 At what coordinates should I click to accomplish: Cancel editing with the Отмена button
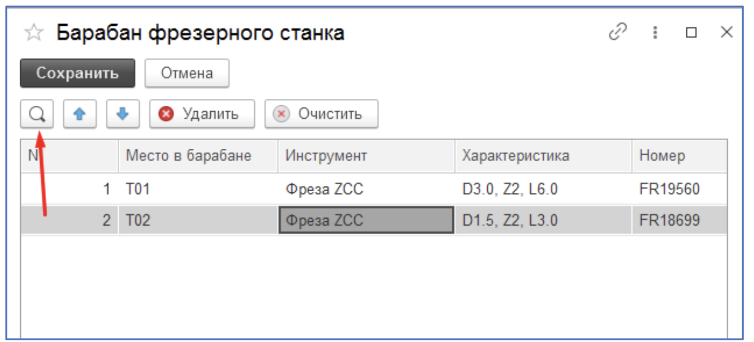click(187, 73)
